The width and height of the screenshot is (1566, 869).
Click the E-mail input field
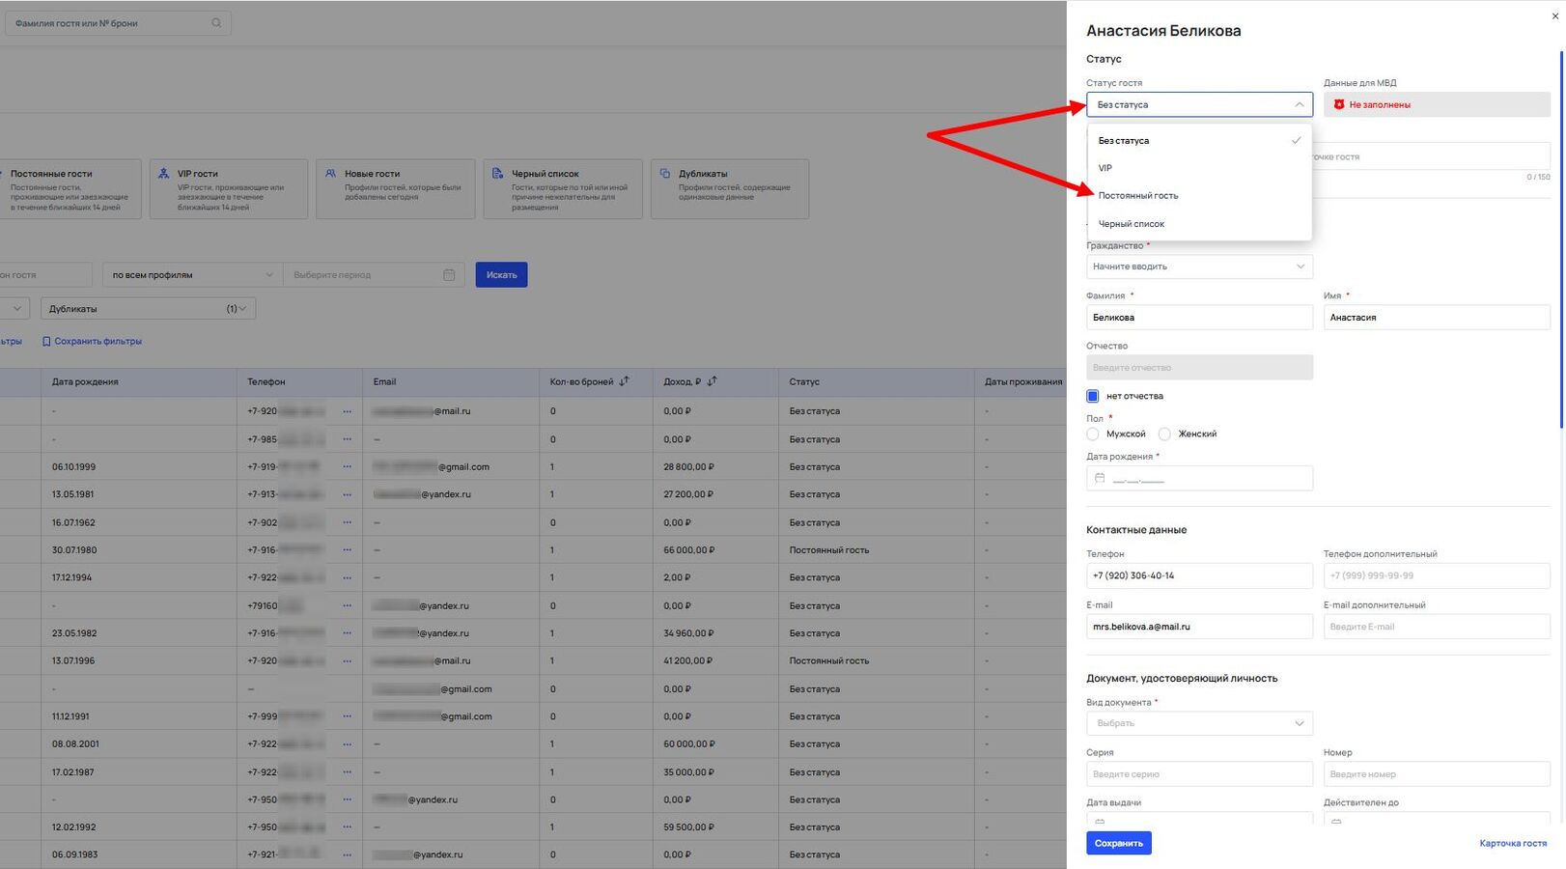pos(1198,627)
